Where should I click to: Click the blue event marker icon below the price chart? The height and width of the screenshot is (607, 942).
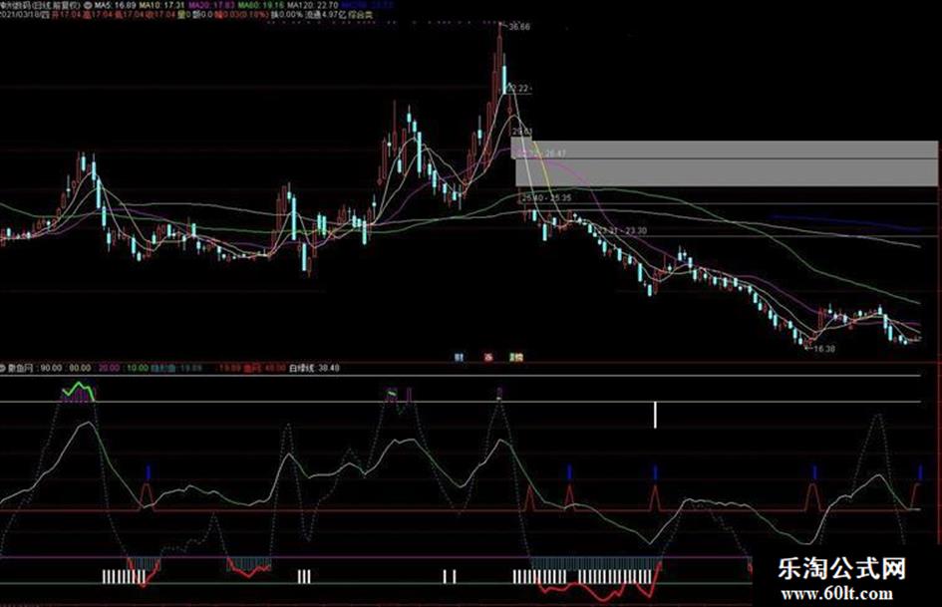coord(459,357)
